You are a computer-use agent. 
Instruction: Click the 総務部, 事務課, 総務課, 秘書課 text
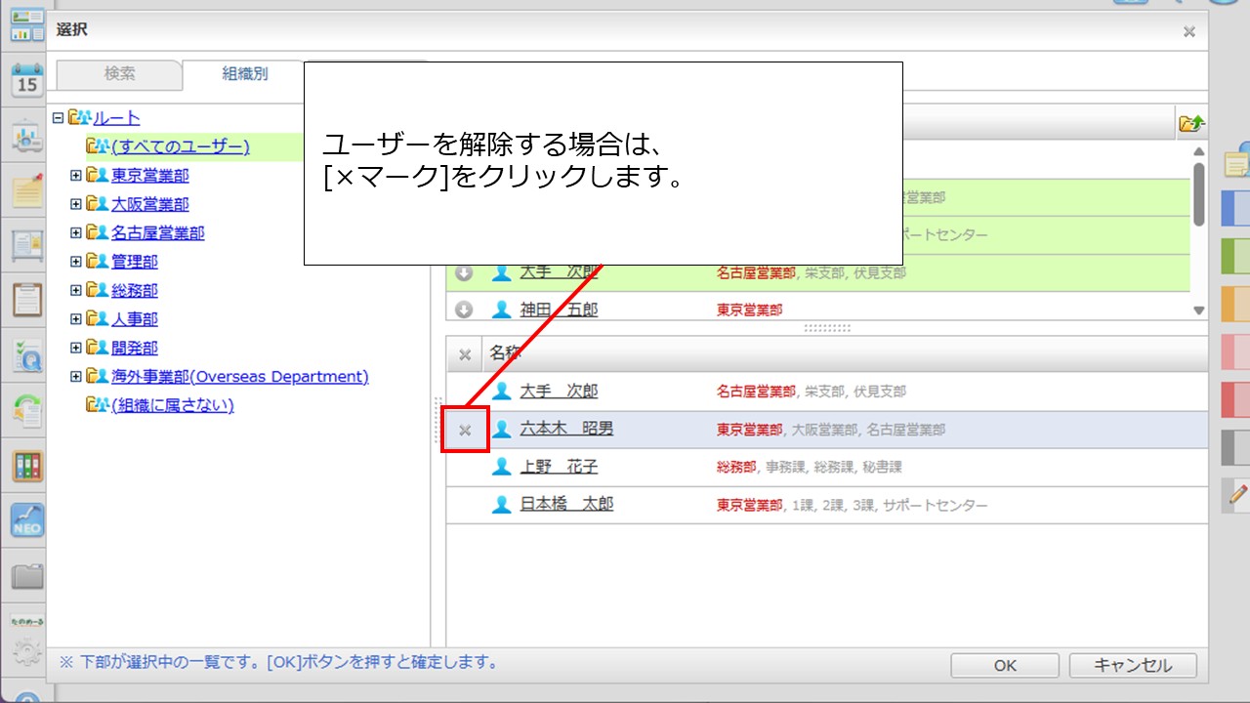[x=810, y=468]
